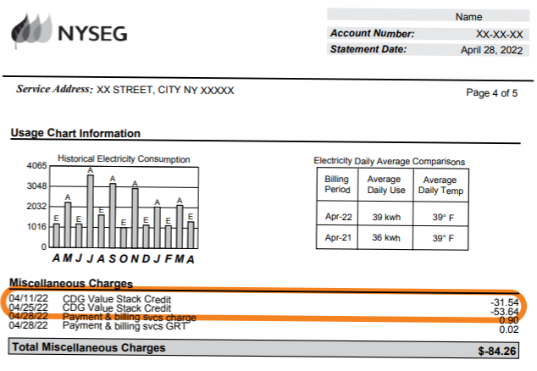The width and height of the screenshot is (537, 371).
Task: Click the Electricity Daily Average Comparisons title
Action: (x=389, y=161)
